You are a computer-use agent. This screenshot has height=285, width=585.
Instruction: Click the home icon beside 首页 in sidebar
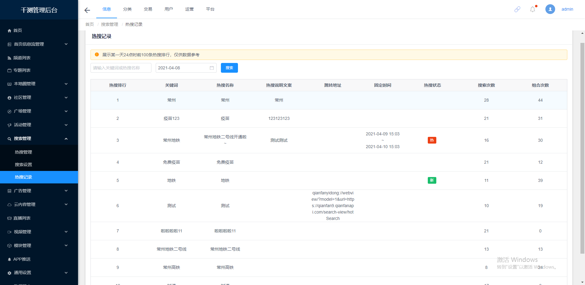pyautogui.click(x=9, y=31)
